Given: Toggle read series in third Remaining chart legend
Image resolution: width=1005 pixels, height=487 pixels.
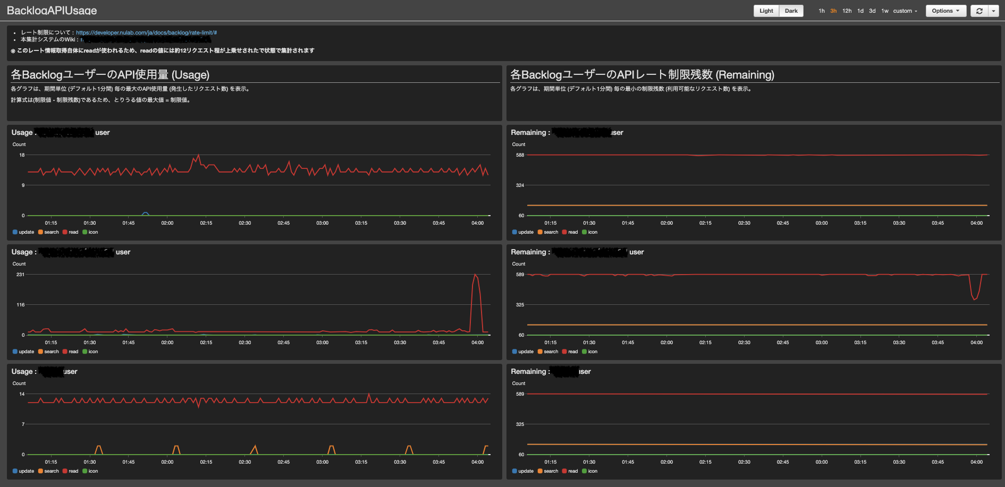Looking at the screenshot, I should click(570, 471).
